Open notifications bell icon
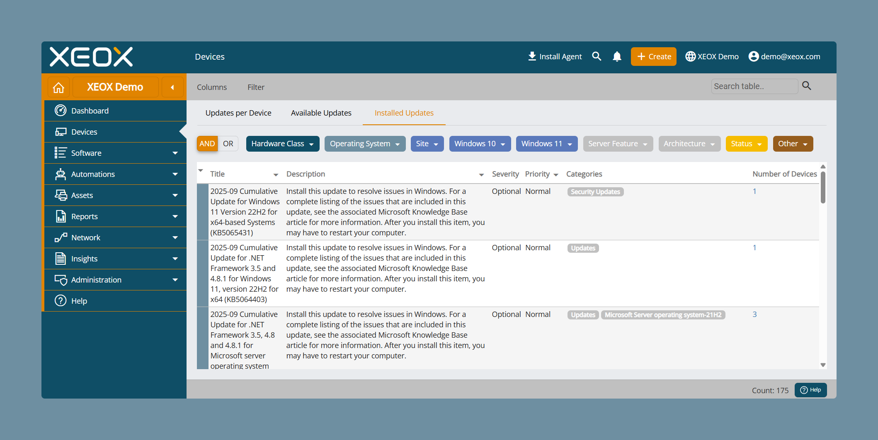 617,56
